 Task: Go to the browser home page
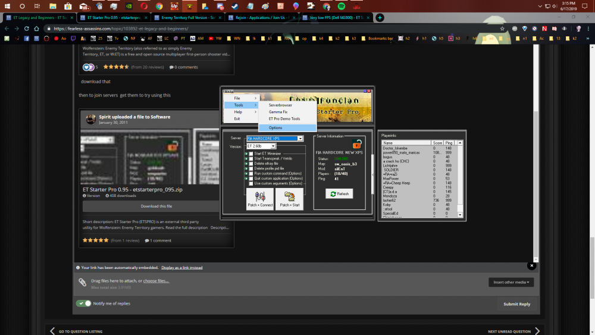coord(36,29)
